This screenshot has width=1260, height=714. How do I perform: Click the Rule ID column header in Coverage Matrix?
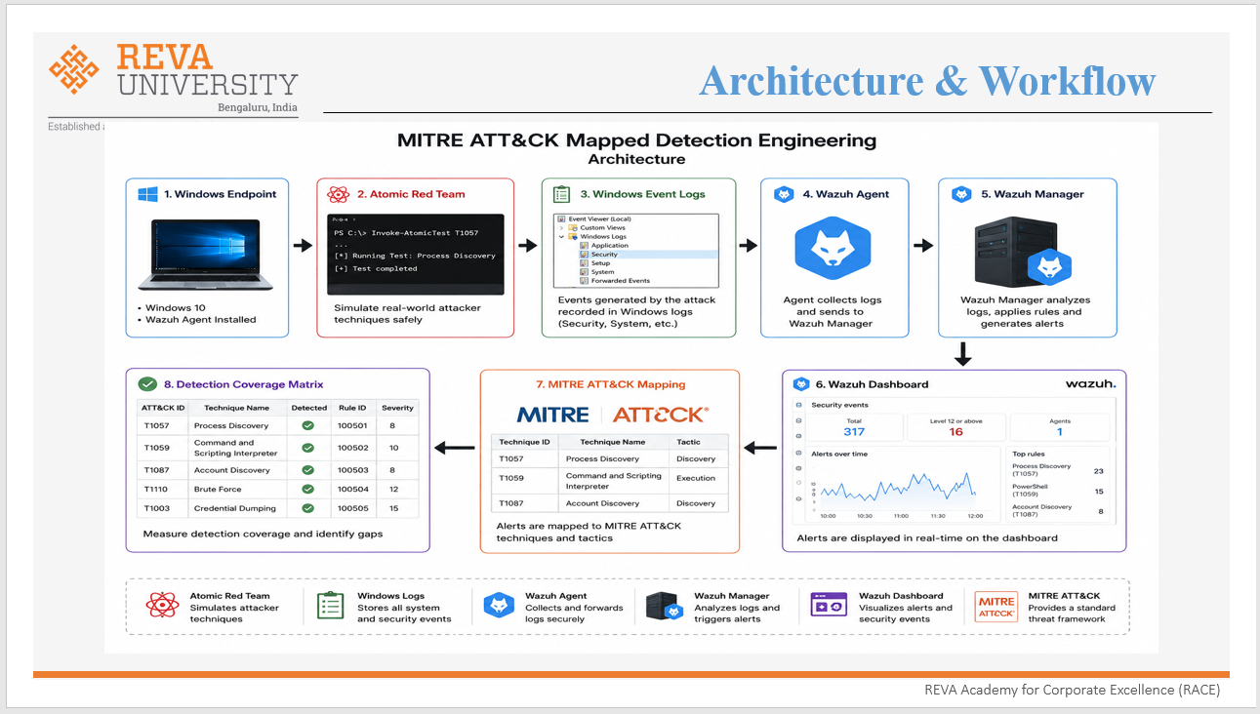coord(351,408)
